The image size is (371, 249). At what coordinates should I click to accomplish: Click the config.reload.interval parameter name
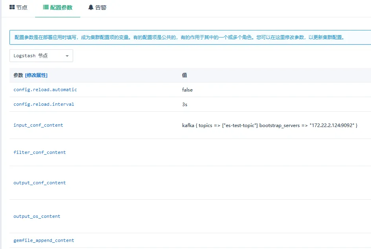43,104
